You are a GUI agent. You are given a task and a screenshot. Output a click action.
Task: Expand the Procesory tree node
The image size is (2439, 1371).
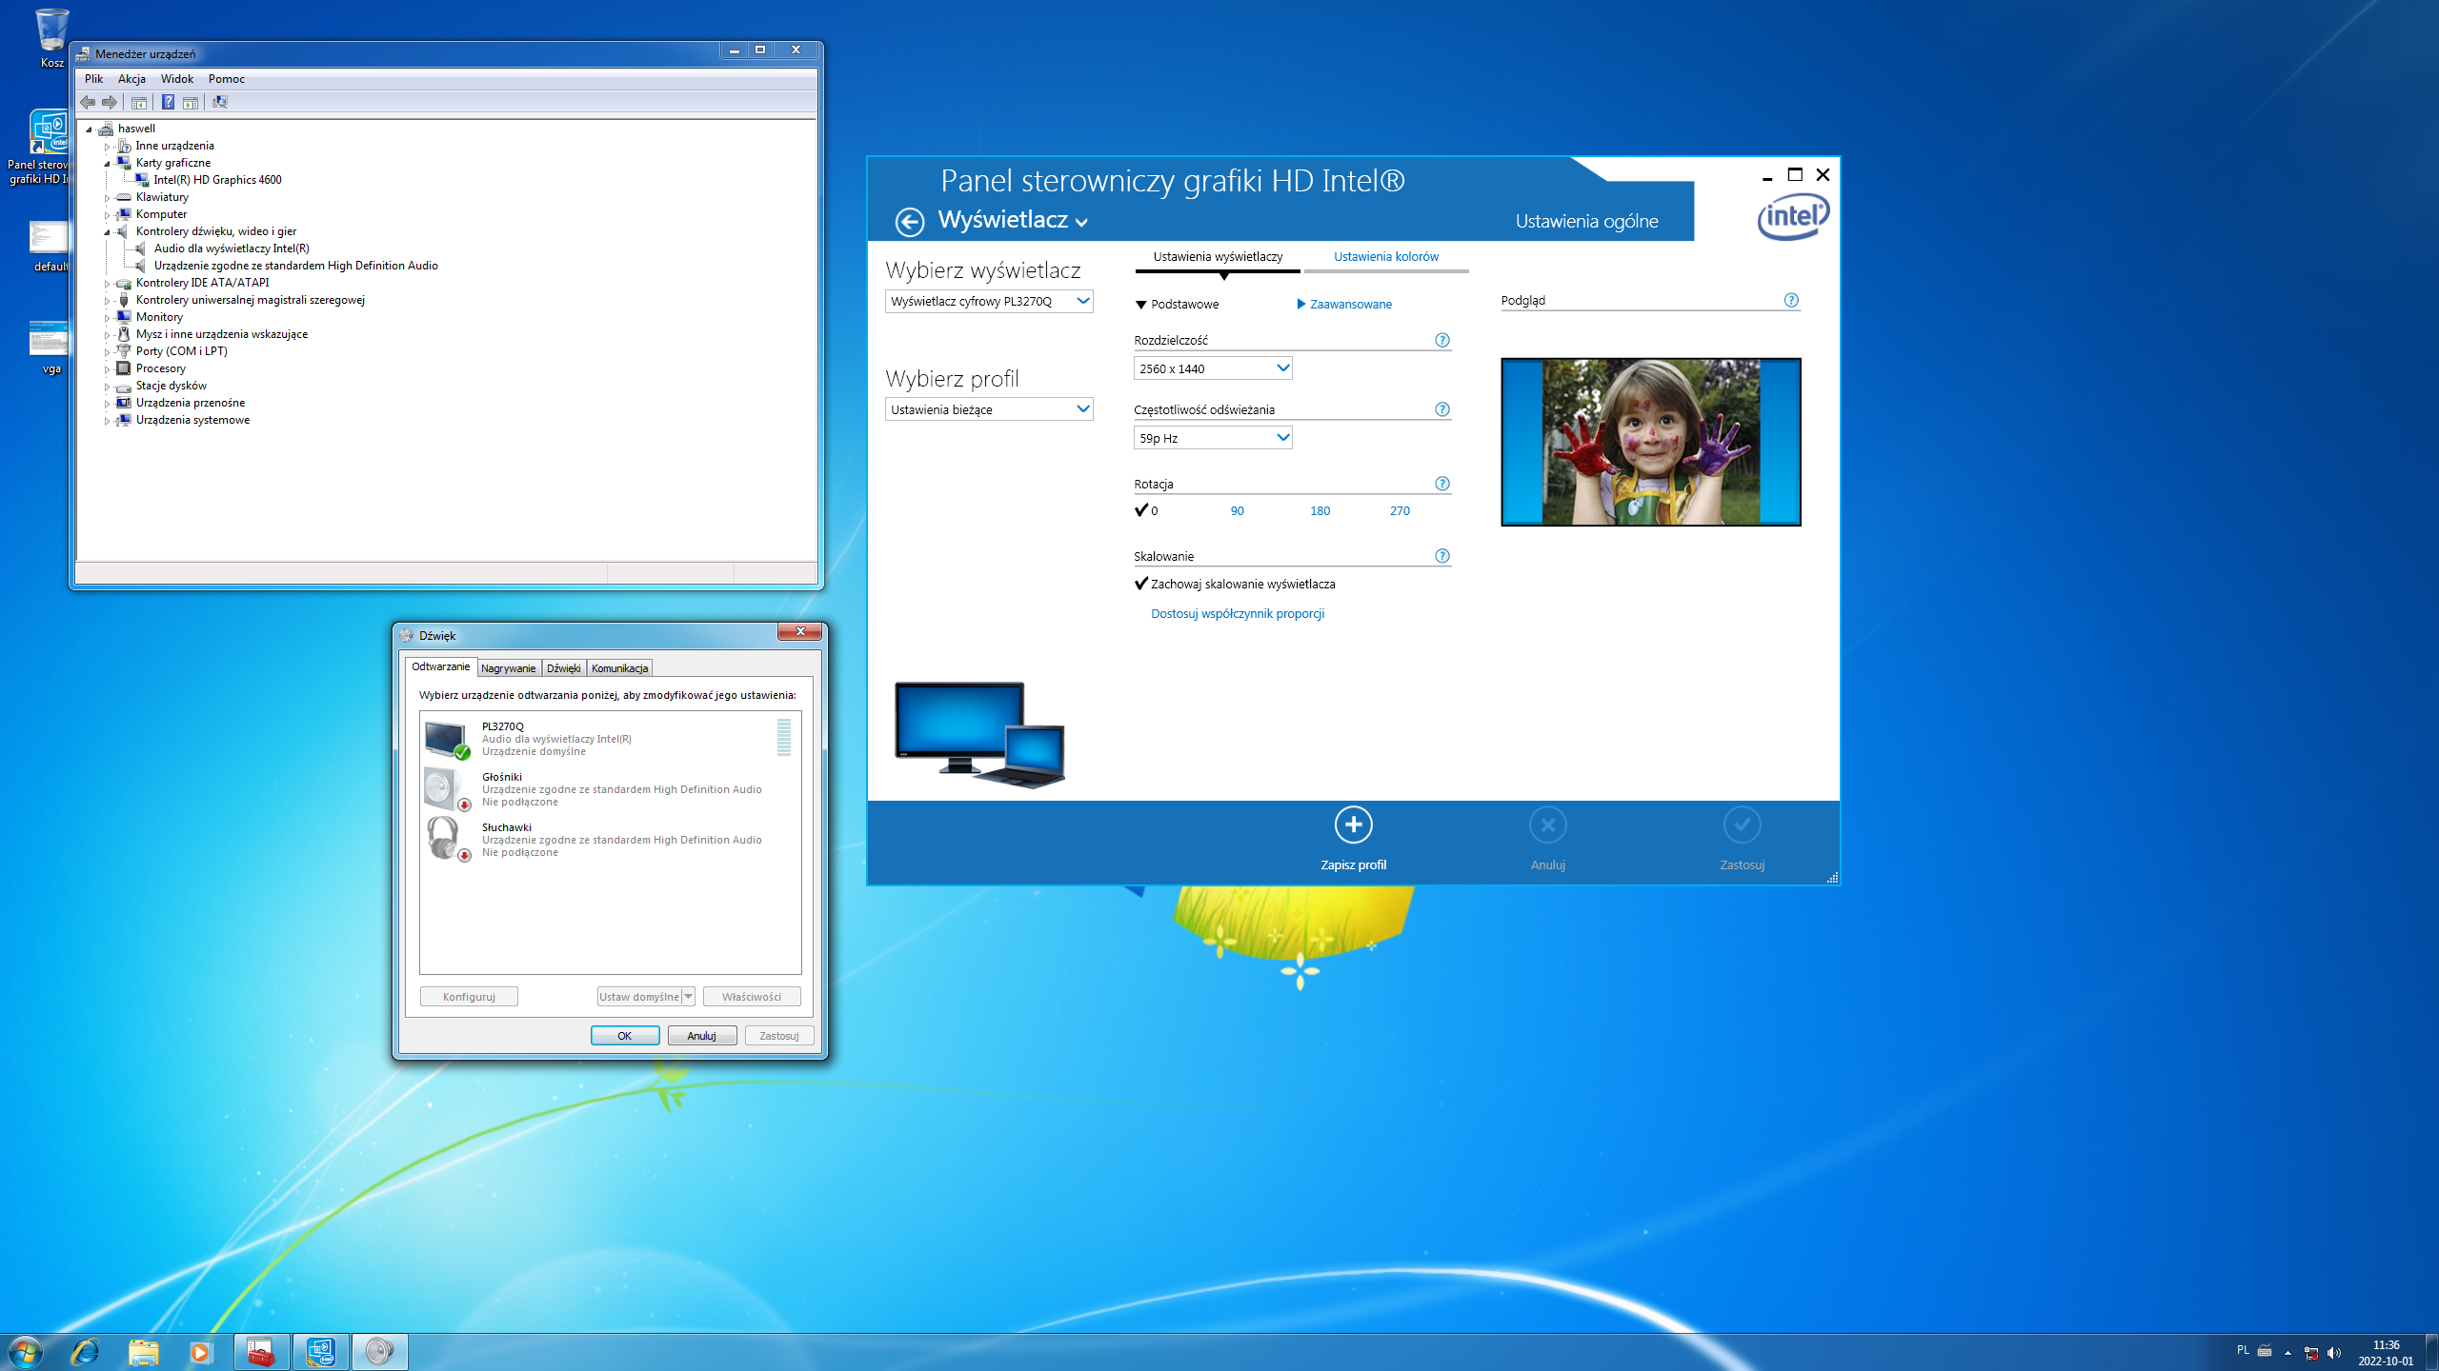coord(108,369)
